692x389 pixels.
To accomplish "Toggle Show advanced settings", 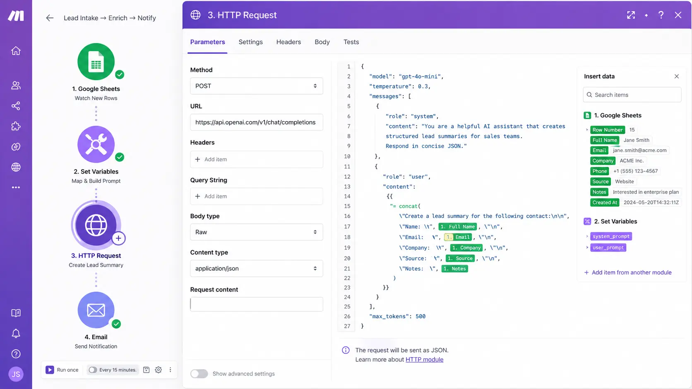I will (199, 374).
